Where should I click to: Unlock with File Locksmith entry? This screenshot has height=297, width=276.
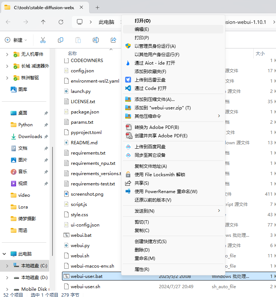coord(173,174)
